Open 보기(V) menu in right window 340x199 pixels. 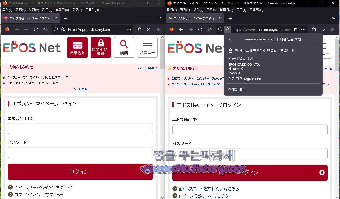(x=198, y=10)
